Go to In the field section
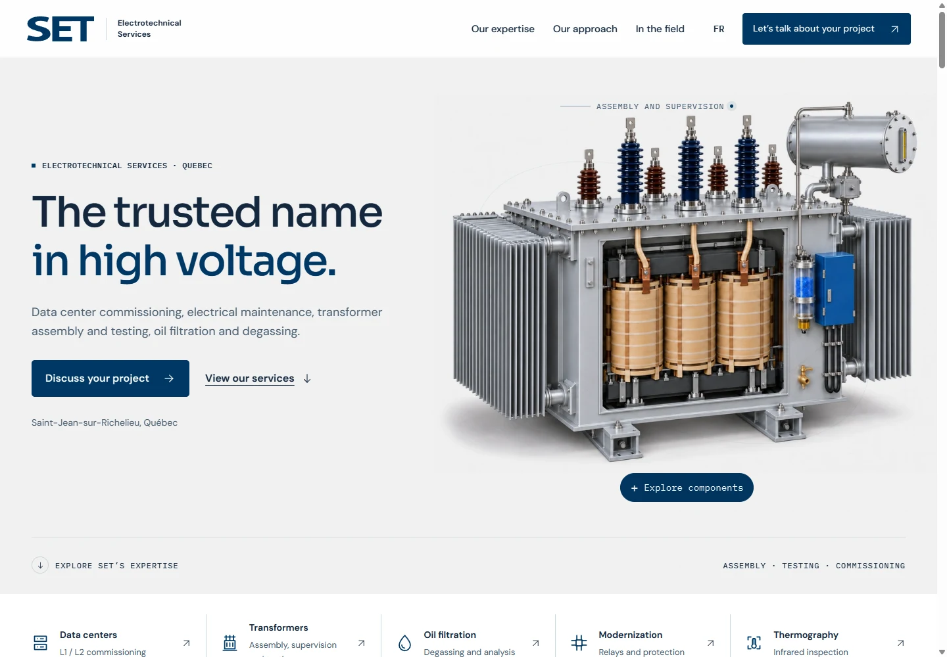Image resolution: width=947 pixels, height=657 pixels. click(660, 29)
